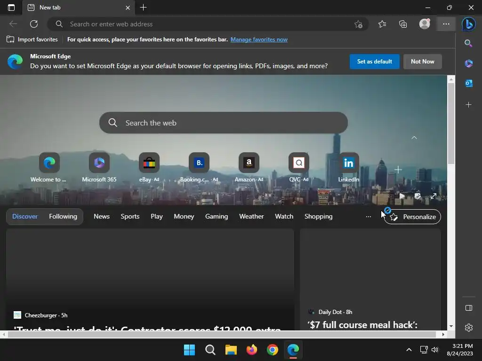Open the Watch category
This screenshot has width=482, height=361.
click(x=284, y=216)
